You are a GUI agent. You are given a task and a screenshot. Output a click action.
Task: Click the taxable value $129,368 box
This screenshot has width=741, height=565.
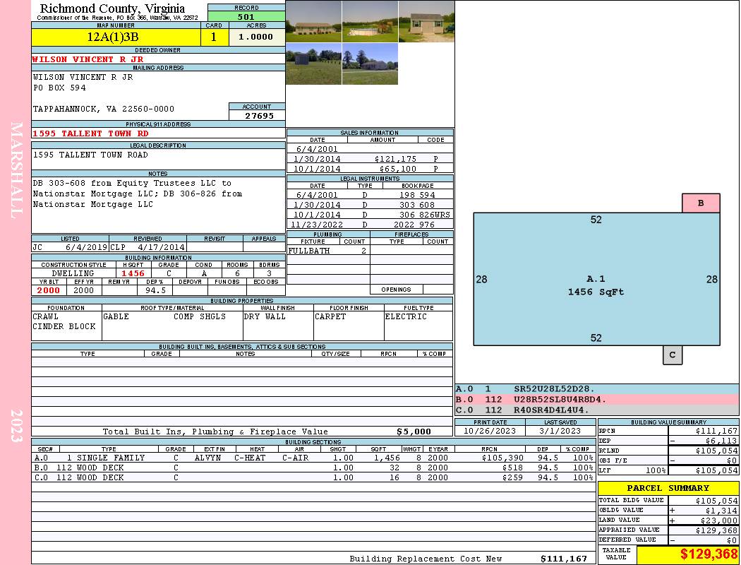coord(687,555)
